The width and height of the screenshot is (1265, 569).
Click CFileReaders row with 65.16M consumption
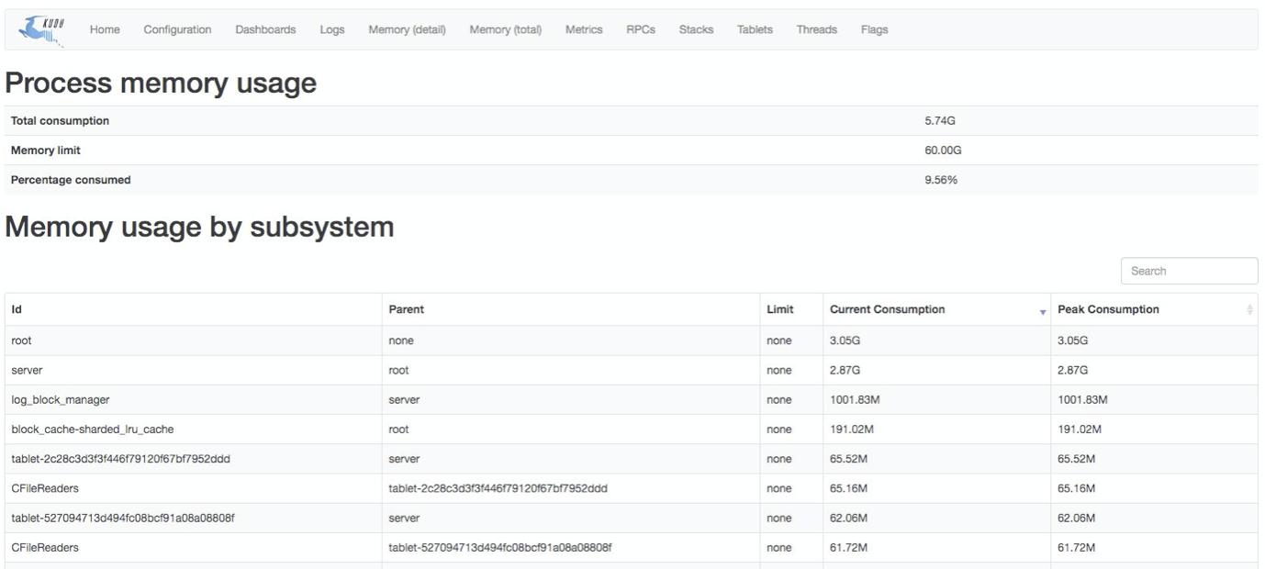coord(632,488)
